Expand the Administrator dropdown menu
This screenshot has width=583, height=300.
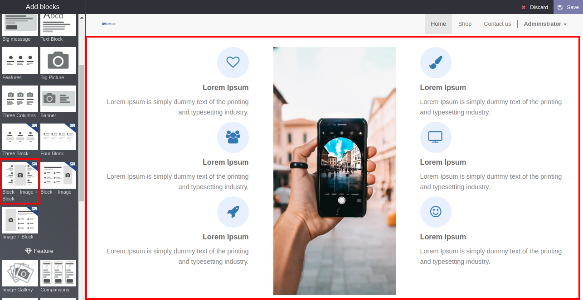545,24
